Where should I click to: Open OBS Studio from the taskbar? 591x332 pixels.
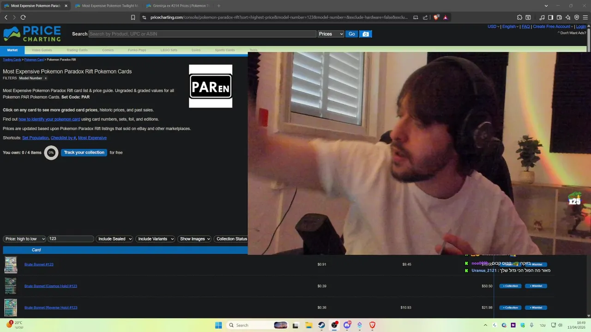click(334, 325)
